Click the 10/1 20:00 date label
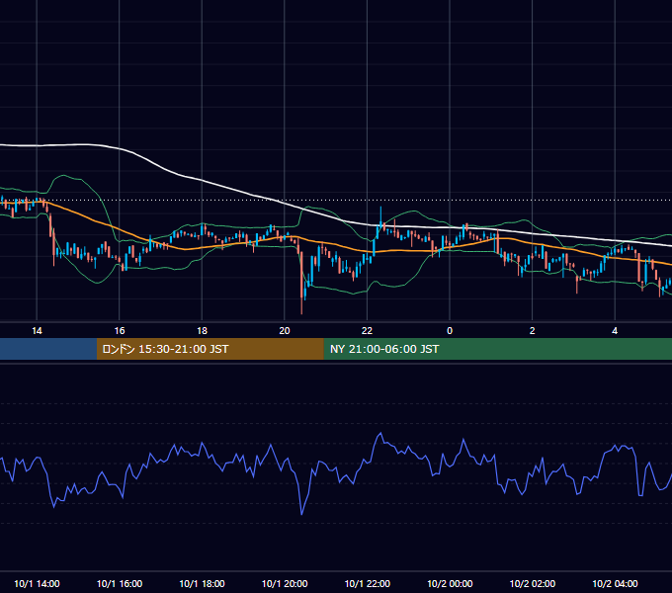Screen dimensions: 672x593 [x=285, y=583]
